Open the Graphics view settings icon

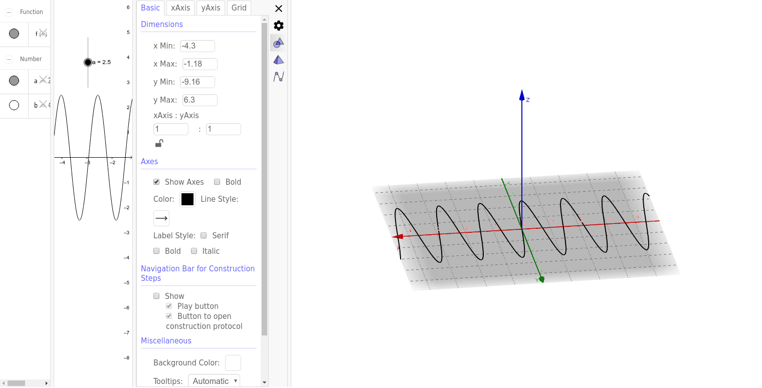[278, 43]
